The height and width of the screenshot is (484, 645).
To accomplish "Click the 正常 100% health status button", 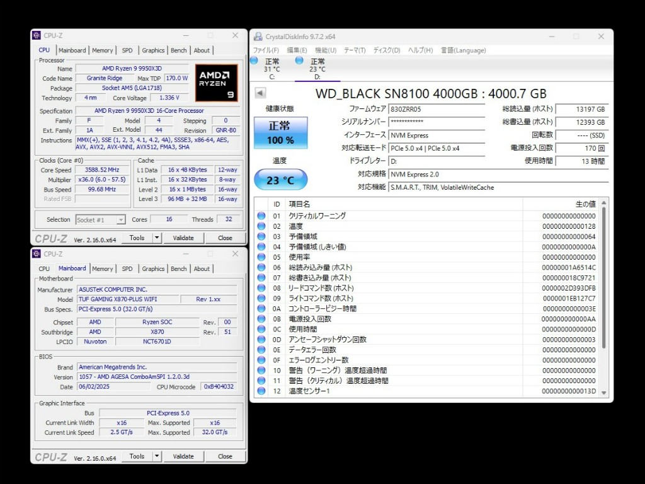I will tap(280, 133).
